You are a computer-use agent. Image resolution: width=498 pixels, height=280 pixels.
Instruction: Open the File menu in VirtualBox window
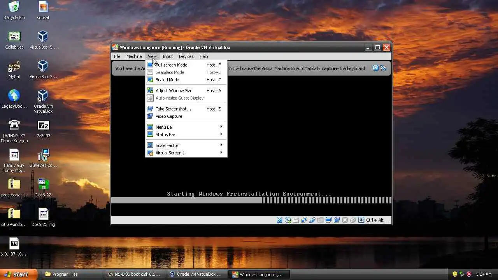click(x=117, y=56)
